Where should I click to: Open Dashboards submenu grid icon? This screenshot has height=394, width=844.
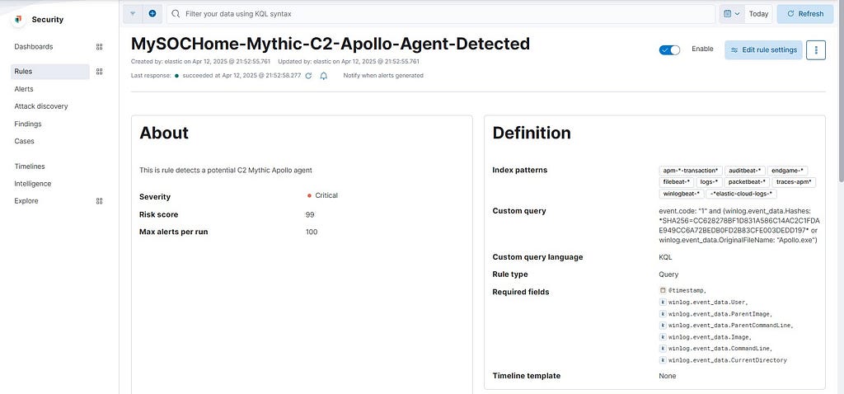click(x=99, y=47)
